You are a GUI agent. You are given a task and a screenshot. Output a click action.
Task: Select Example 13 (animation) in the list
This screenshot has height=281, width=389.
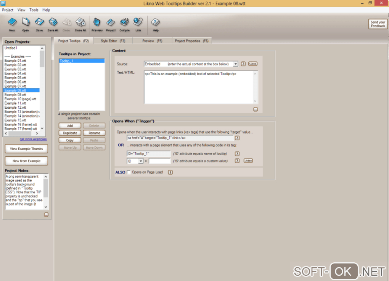pyautogui.click(x=22, y=112)
